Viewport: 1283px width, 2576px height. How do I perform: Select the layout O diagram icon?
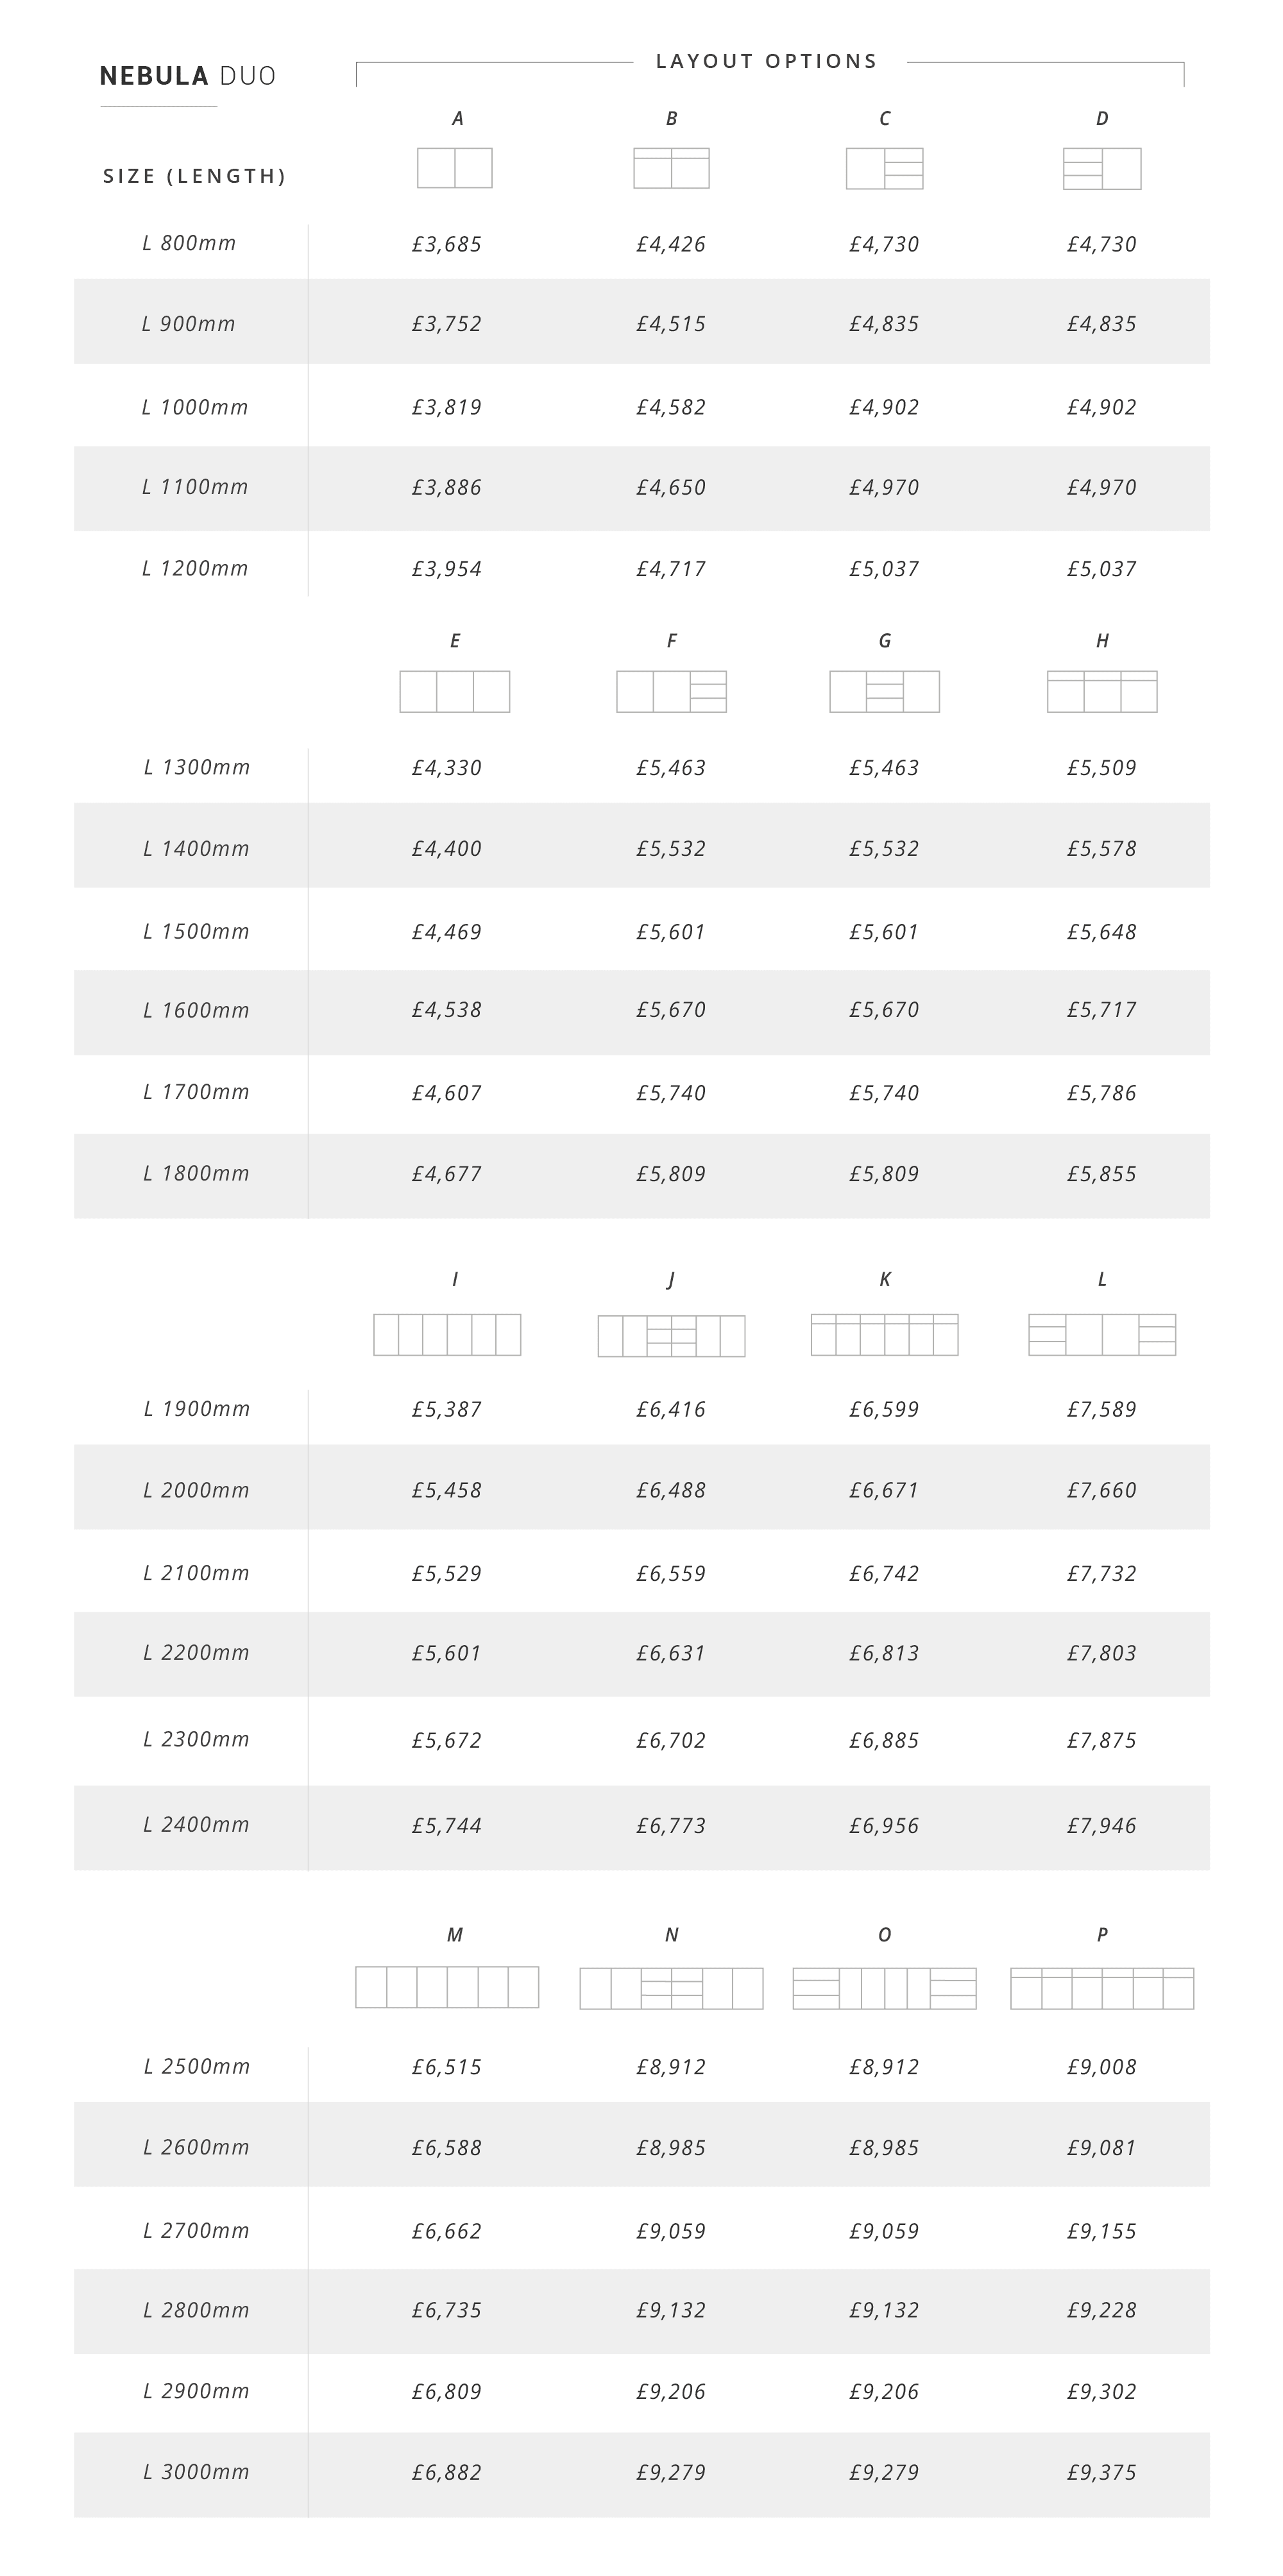pyautogui.click(x=884, y=1988)
